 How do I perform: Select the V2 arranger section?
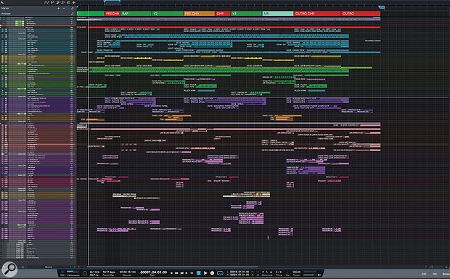pyautogui.click(x=168, y=14)
